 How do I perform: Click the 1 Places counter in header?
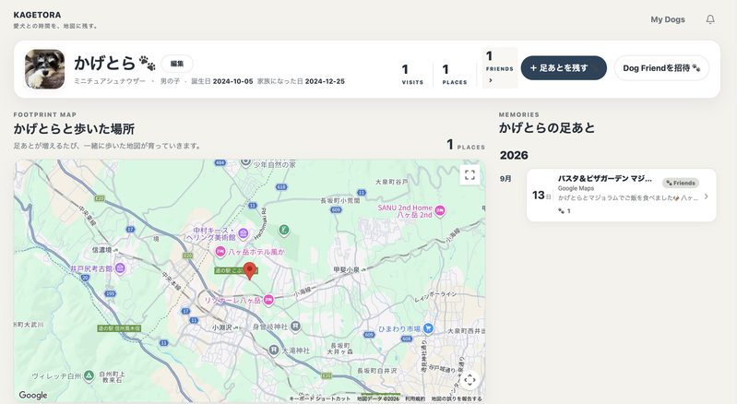454,74
